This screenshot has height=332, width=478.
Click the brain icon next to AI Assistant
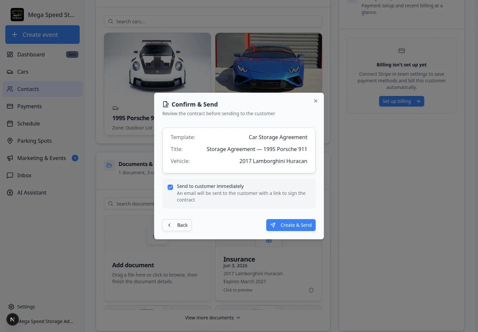pyautogui.click(x=10, y=193)
